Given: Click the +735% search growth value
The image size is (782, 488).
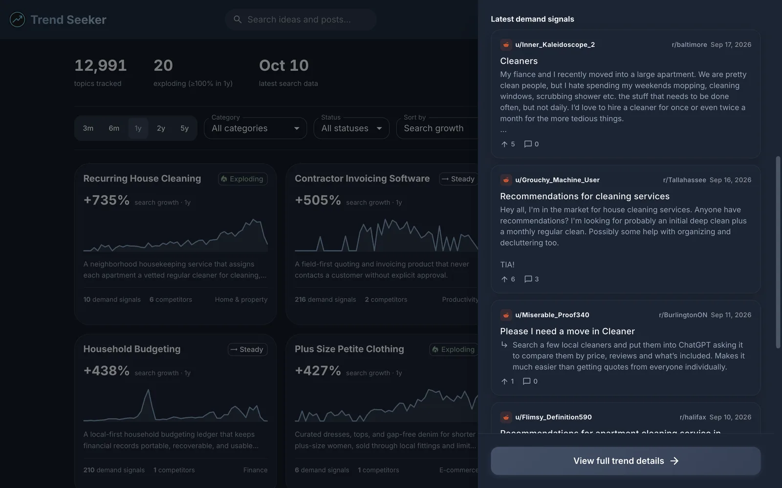Looking at the screenshot, I should click(x=107, y=200).
